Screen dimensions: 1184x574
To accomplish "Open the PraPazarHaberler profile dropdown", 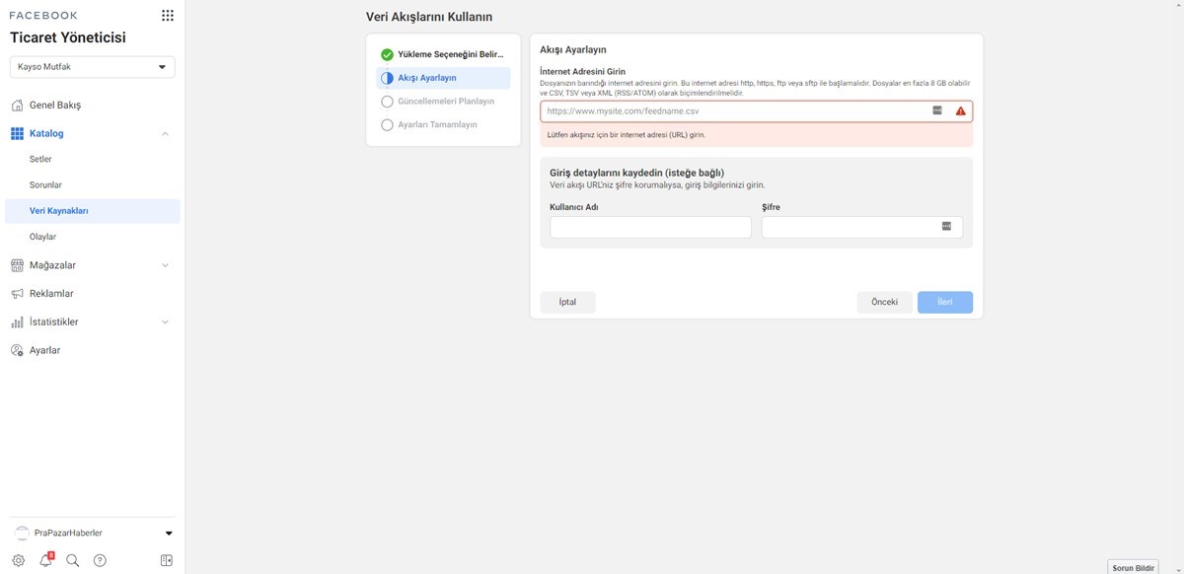I will pyautogui.click(x=93, y=533).
